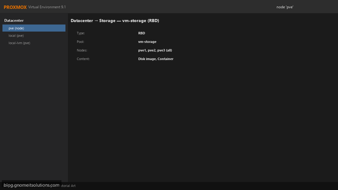Click the Virtual Environment 9.1 label
The width and height of the screenshot is (338, 190).
coord(47,7)
